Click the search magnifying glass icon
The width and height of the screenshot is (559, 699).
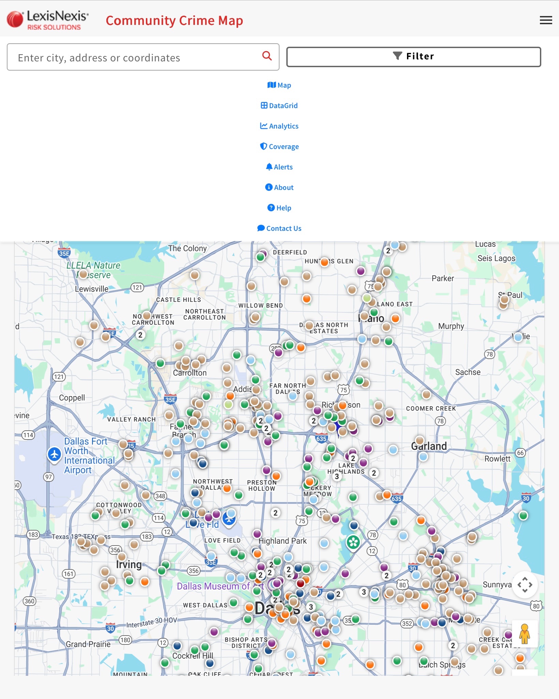coord(267,56)
